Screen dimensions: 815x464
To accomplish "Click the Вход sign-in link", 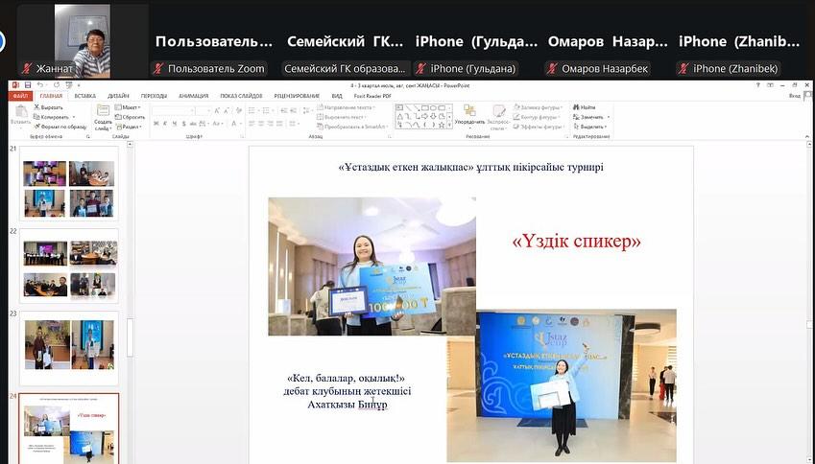I will [795, 96].
